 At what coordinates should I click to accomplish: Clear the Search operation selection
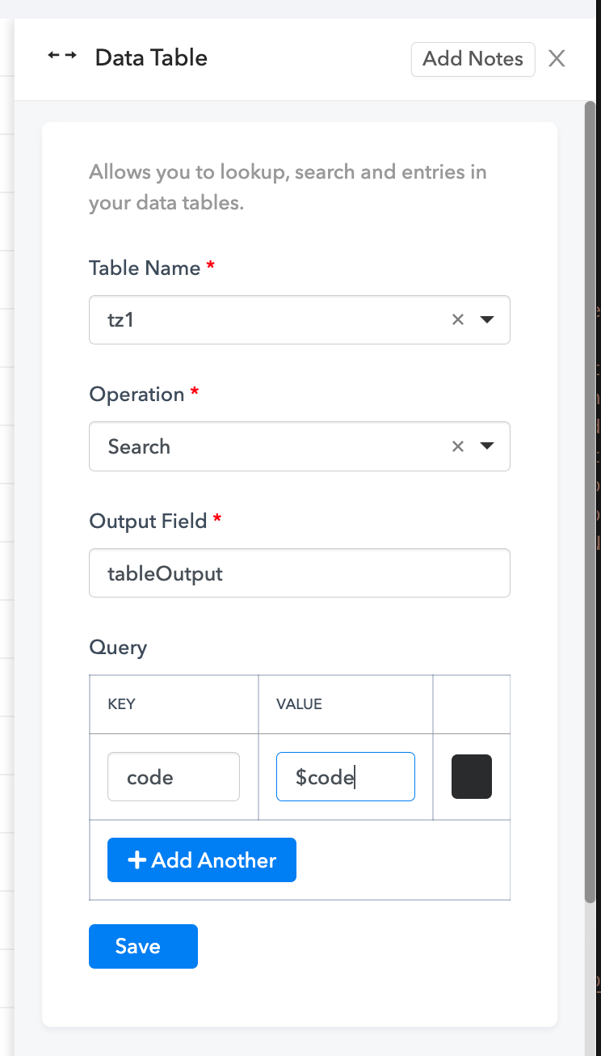coord(458,446)
